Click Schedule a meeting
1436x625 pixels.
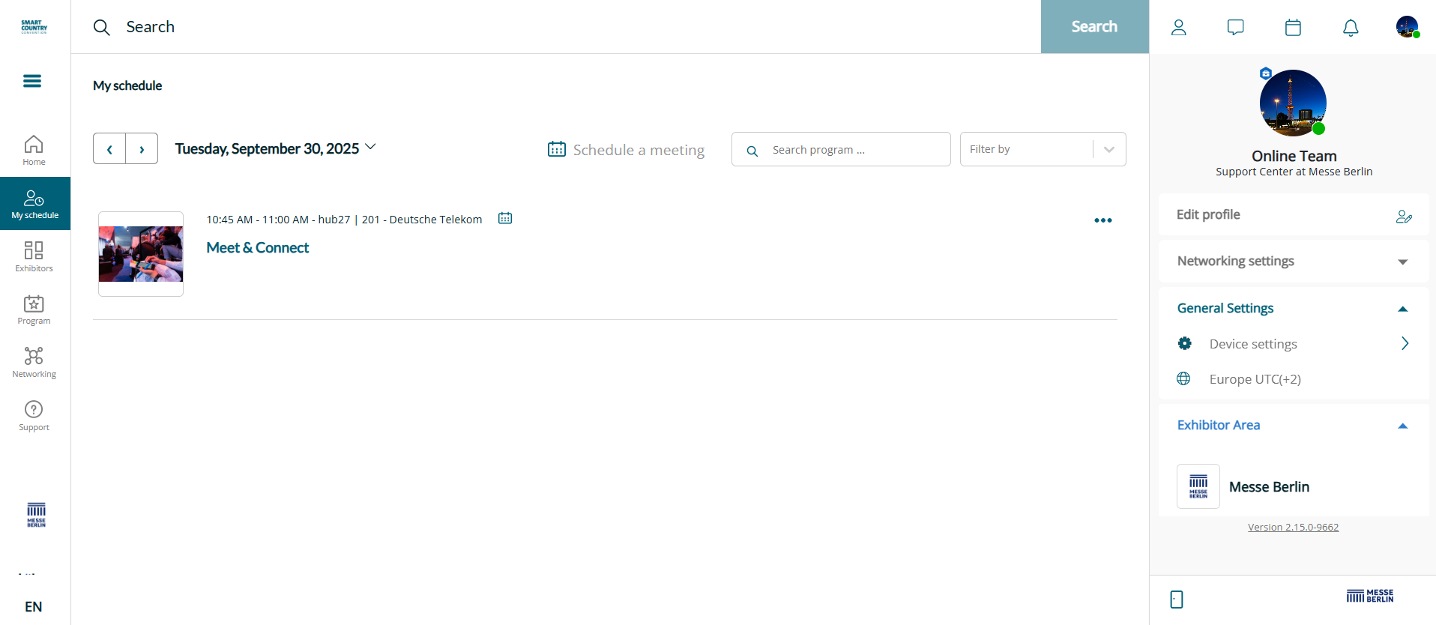pyautogui.click(x=626, y=149)
